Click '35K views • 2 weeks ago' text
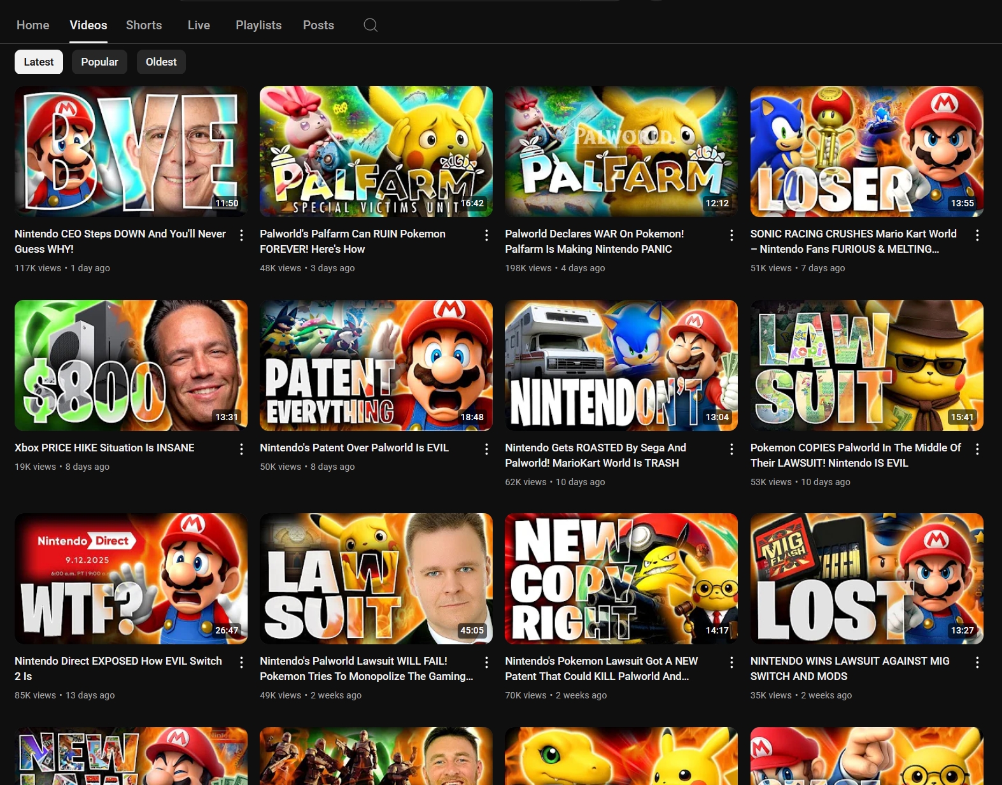Screen dimensions: 1002x785 pyautogui.click(x=801, y=695)
